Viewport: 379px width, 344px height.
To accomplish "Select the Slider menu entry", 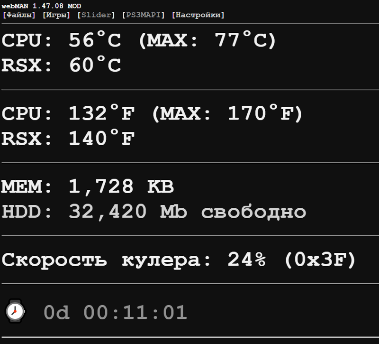I will [96, 15].
